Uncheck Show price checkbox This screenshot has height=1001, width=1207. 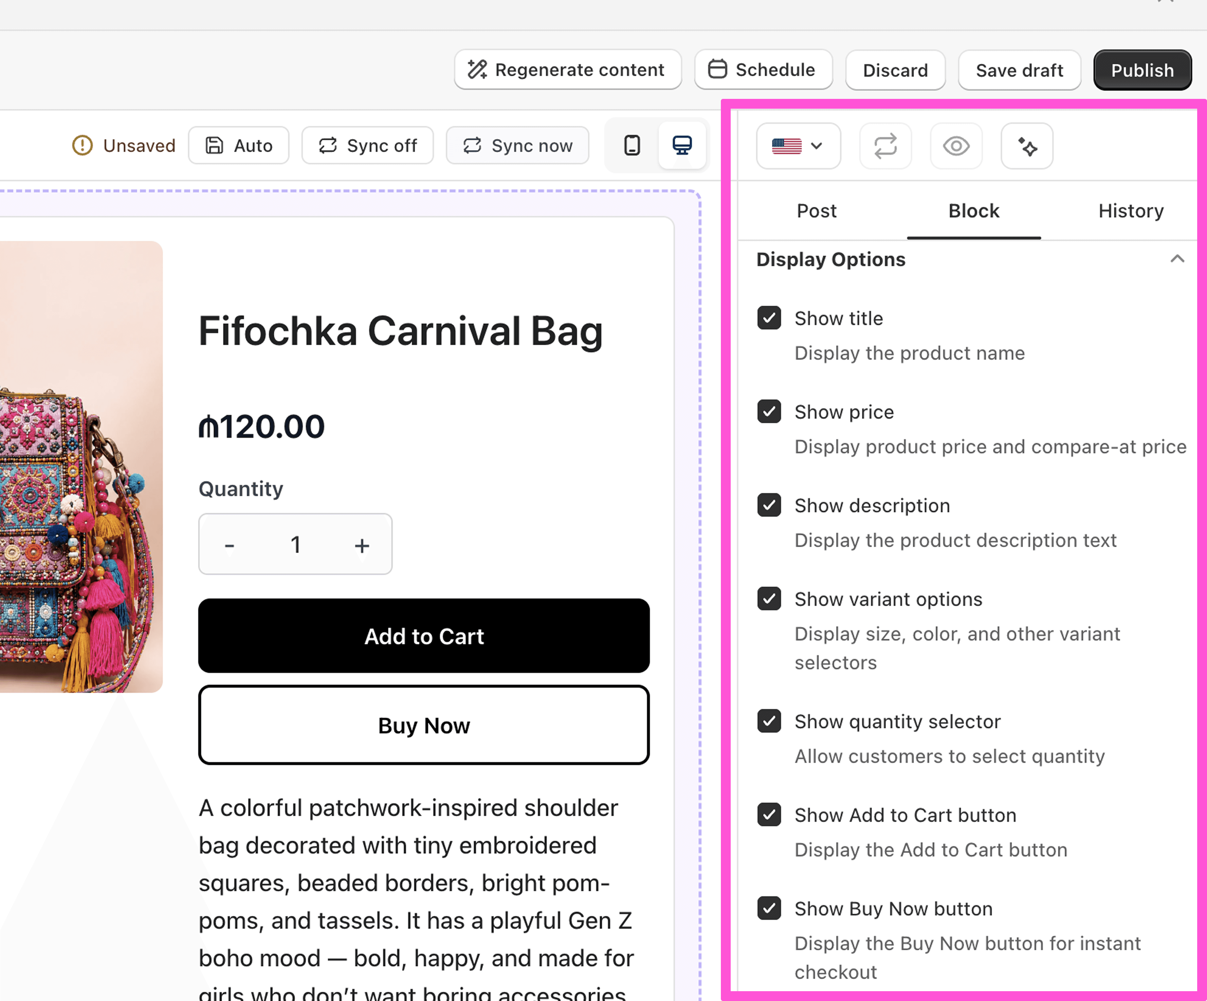click(x=769, y=412)
